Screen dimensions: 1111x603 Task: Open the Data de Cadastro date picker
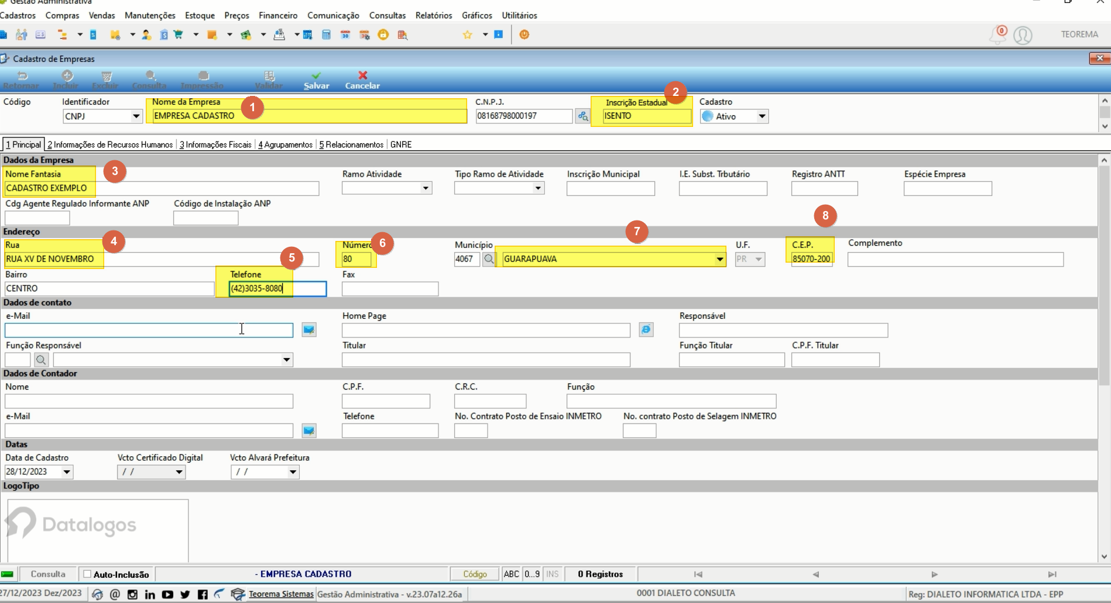tap(67, 472)
